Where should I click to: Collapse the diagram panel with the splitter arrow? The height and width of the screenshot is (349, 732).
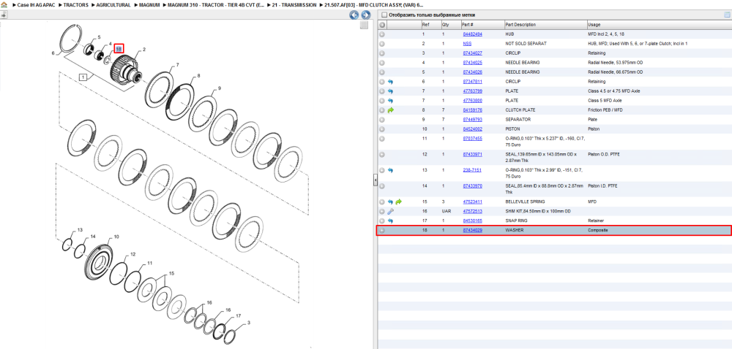375,180
